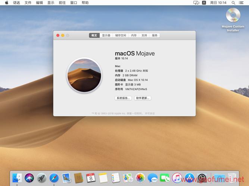
Task: Select the Mojave Custom Installer disc
Action: tap(233, 20)
